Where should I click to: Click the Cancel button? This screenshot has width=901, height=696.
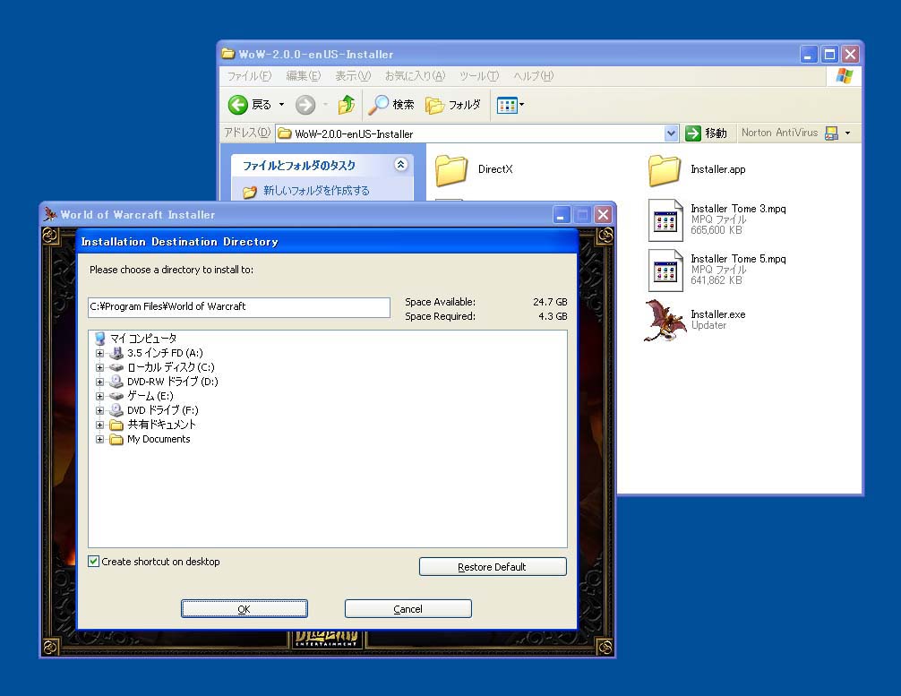pyautogui.click(x=408, y=609)
